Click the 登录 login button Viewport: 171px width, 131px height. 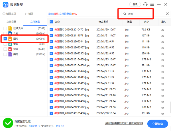pos(135,5)
